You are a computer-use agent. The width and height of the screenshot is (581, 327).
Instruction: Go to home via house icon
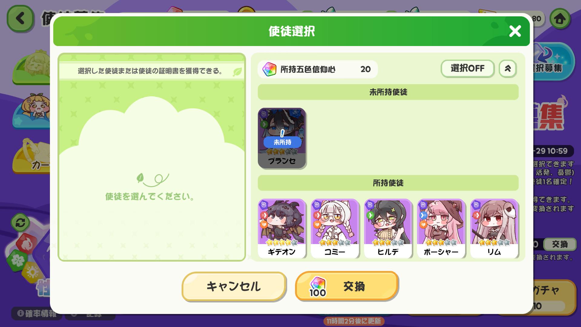pos(560,19)
